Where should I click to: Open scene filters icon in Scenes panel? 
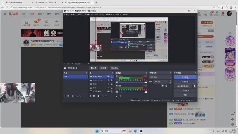(73, 96)
